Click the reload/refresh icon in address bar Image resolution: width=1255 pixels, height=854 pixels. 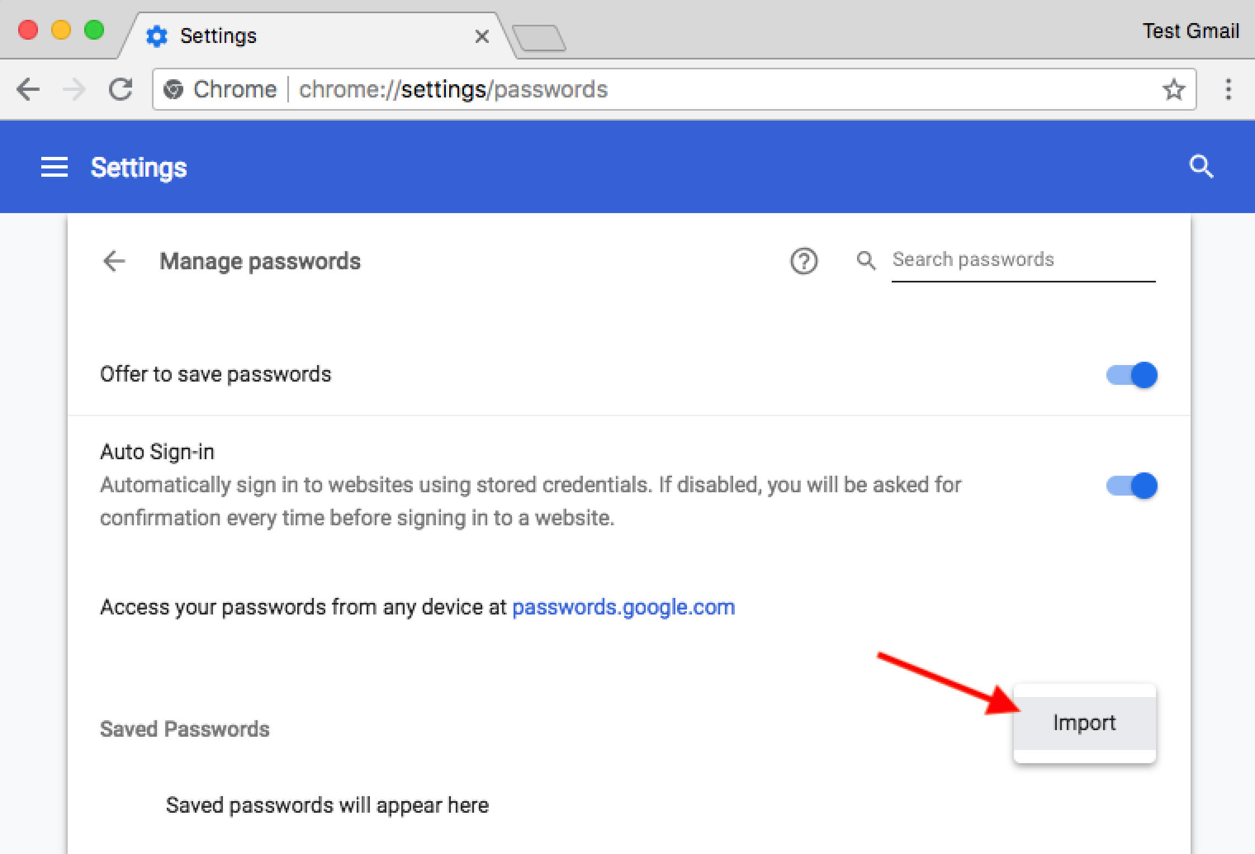point(119,90)
